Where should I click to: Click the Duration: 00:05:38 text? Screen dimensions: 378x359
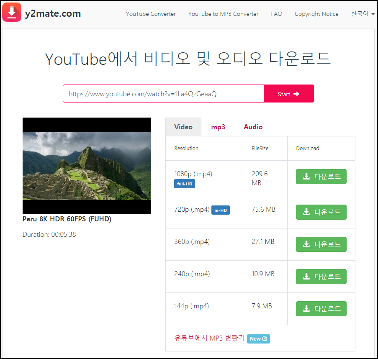(x=49, y=234)
